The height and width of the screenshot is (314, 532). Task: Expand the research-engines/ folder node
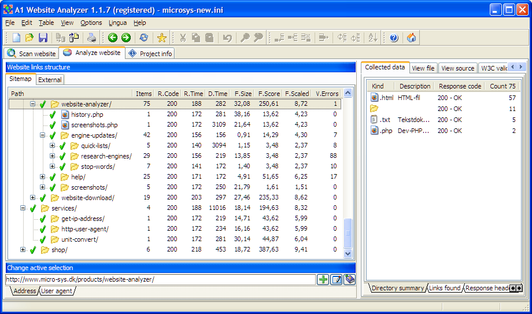click(x=52, y=156)
